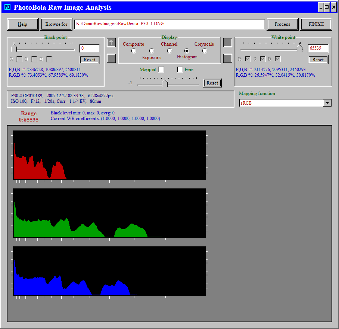Select the Exposure display mode
The image size is (339, 329).
pos(152,51)
